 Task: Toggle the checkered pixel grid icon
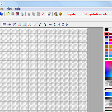coord(14,25)
